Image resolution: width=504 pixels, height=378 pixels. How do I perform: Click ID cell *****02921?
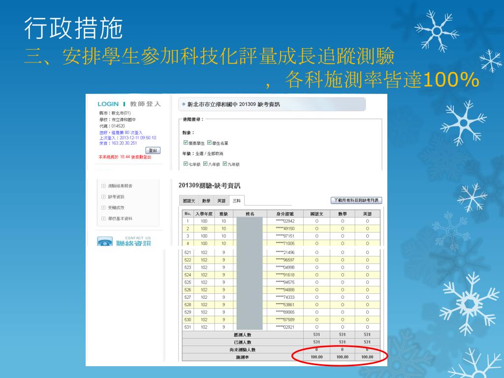click(285, 327)
